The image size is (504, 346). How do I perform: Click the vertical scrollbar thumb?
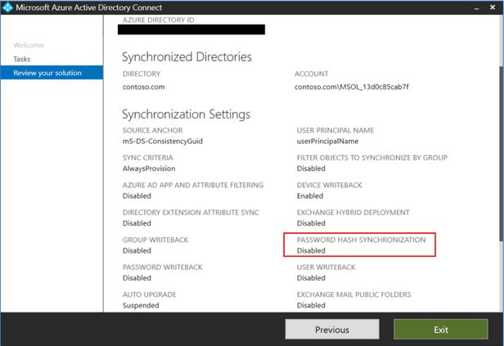click(501, 154)
